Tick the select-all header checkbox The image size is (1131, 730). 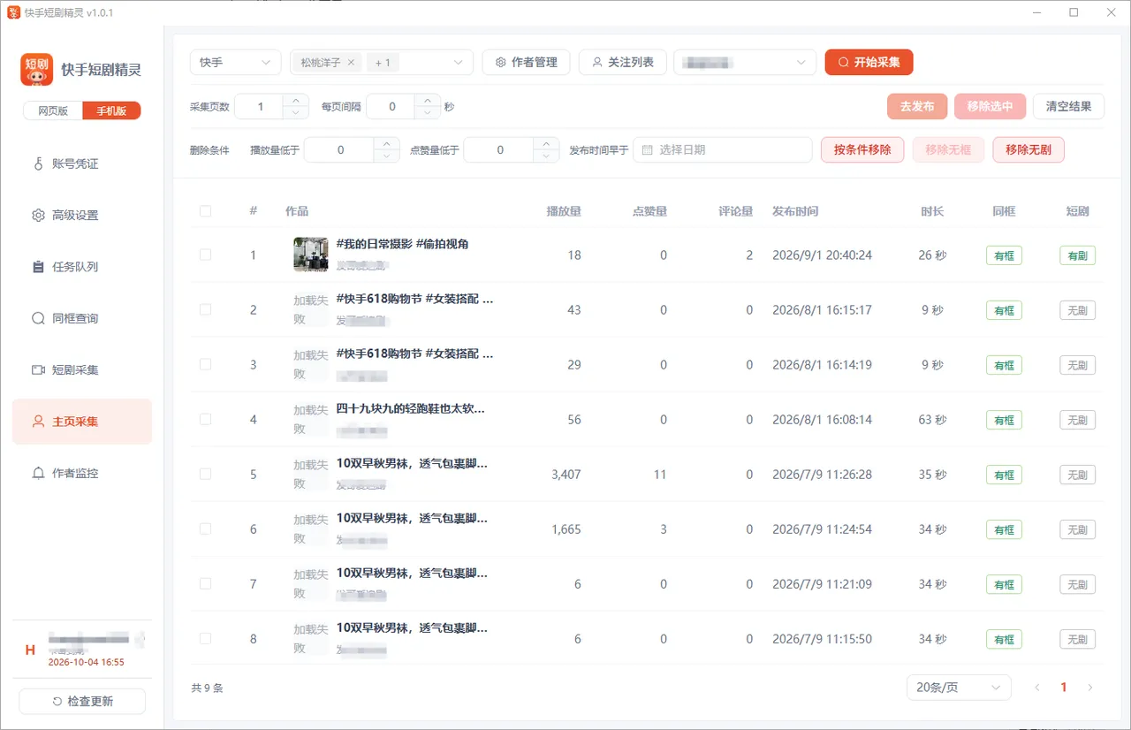coord(206,211)
